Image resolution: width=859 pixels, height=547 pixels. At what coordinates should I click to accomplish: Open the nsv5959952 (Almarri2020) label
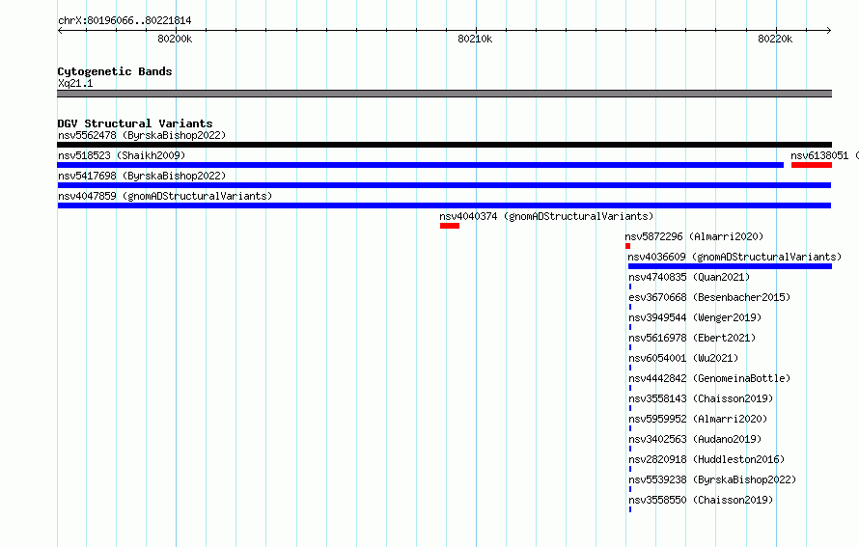point(698,419)
